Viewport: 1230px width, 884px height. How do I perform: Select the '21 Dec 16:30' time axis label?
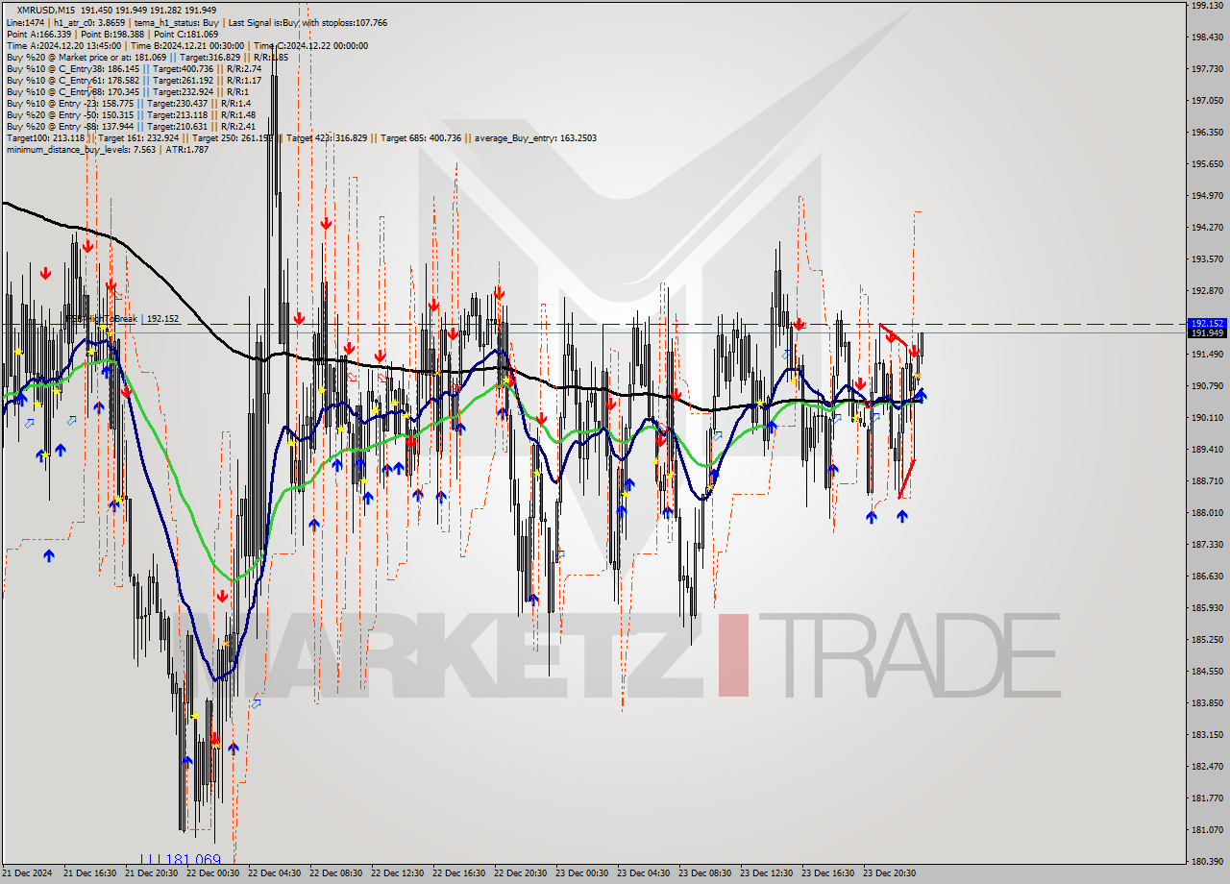pyautogui.click(x=89, y=873)
